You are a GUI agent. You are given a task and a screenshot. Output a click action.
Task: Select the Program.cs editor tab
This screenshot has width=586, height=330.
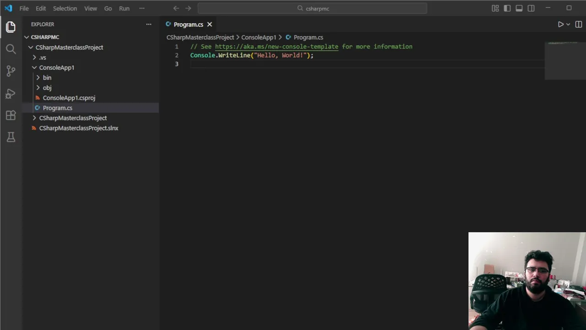point(188,24)
